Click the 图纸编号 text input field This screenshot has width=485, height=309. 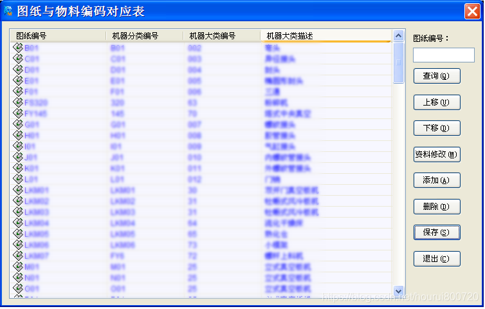tap(443, 55)
